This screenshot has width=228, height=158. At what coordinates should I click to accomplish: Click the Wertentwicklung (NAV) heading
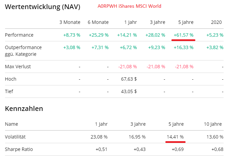pyautogui.click(x=43, y=7)
